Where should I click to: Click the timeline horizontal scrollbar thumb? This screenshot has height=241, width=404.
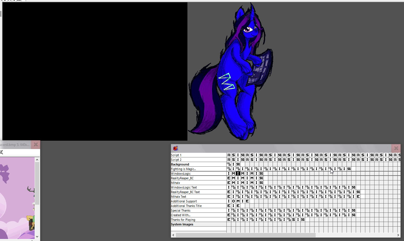pyautogui.click(x=246, y=235)
